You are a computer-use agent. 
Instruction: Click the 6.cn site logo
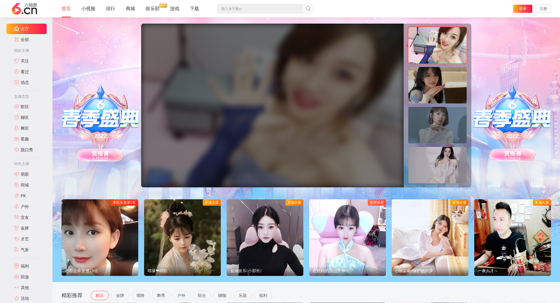[x=24, y=9]
